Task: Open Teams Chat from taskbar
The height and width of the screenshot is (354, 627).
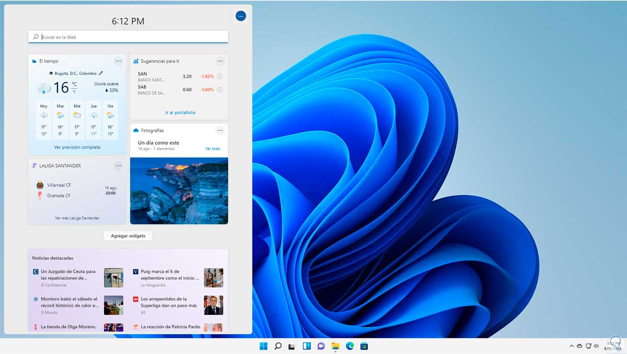Action: click(321, 346)
